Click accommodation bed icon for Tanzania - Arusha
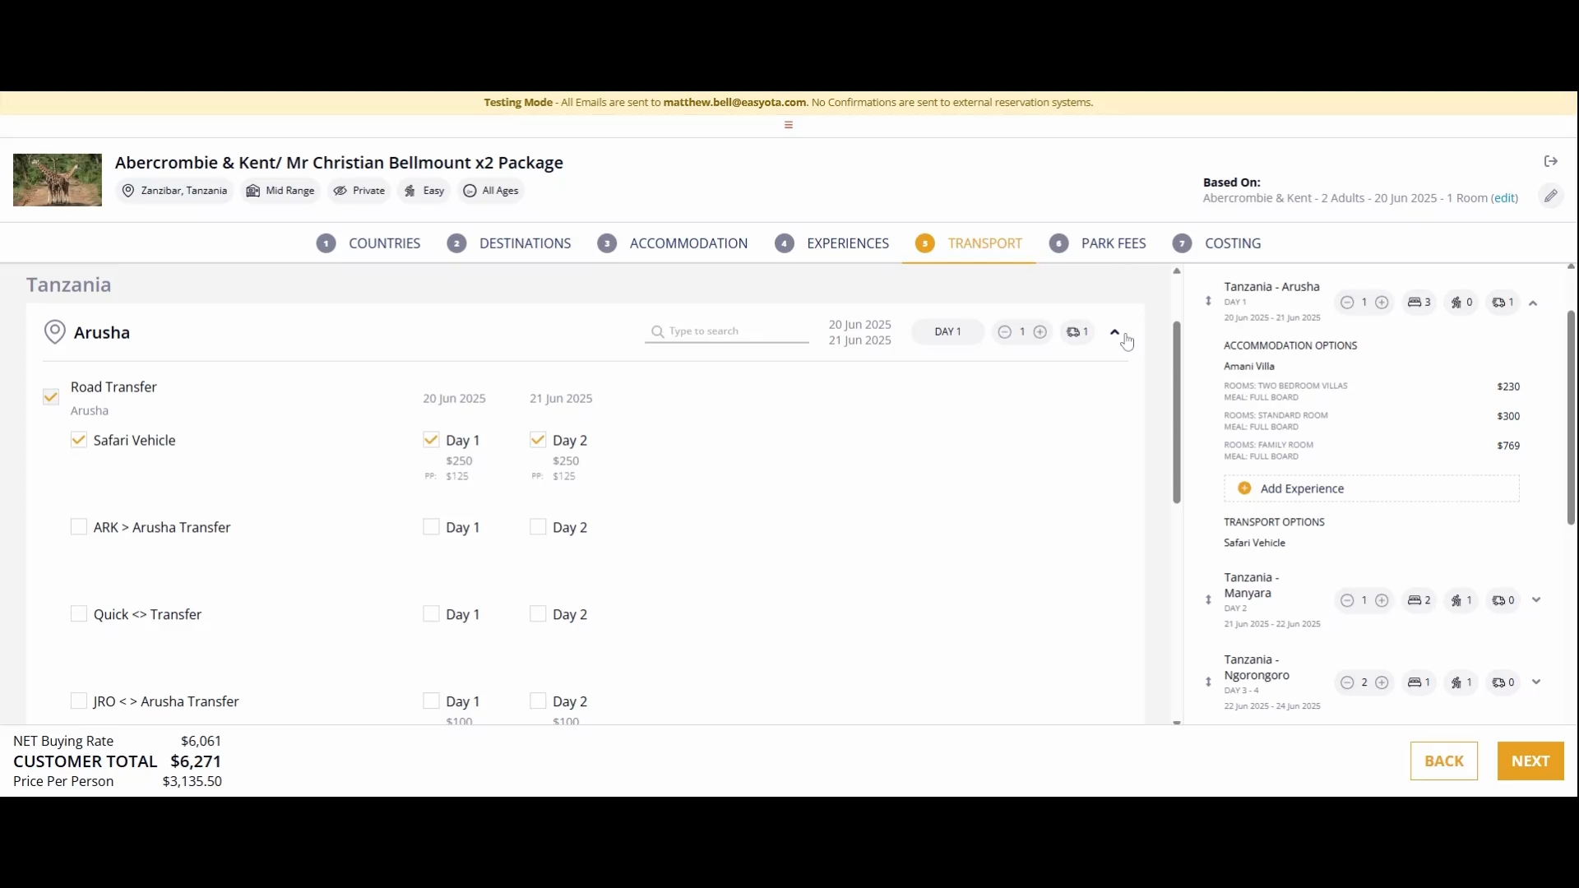Image resolution: width=1579 pixels, height=888 pixels. pyautogui.click(x=1415, y=303)
